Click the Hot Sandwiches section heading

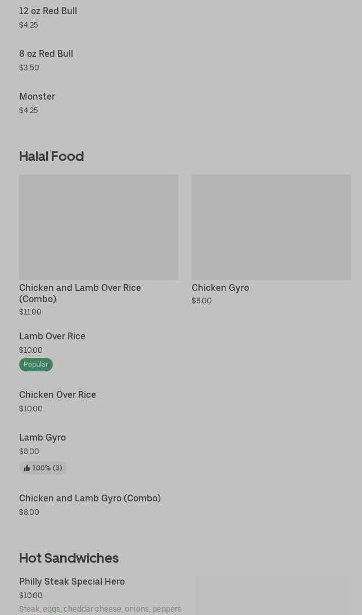(69, 558)
